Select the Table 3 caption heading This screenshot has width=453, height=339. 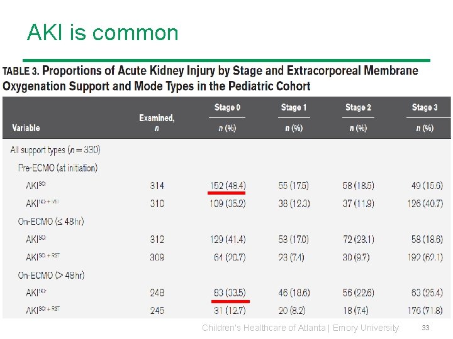coord(210,78)
